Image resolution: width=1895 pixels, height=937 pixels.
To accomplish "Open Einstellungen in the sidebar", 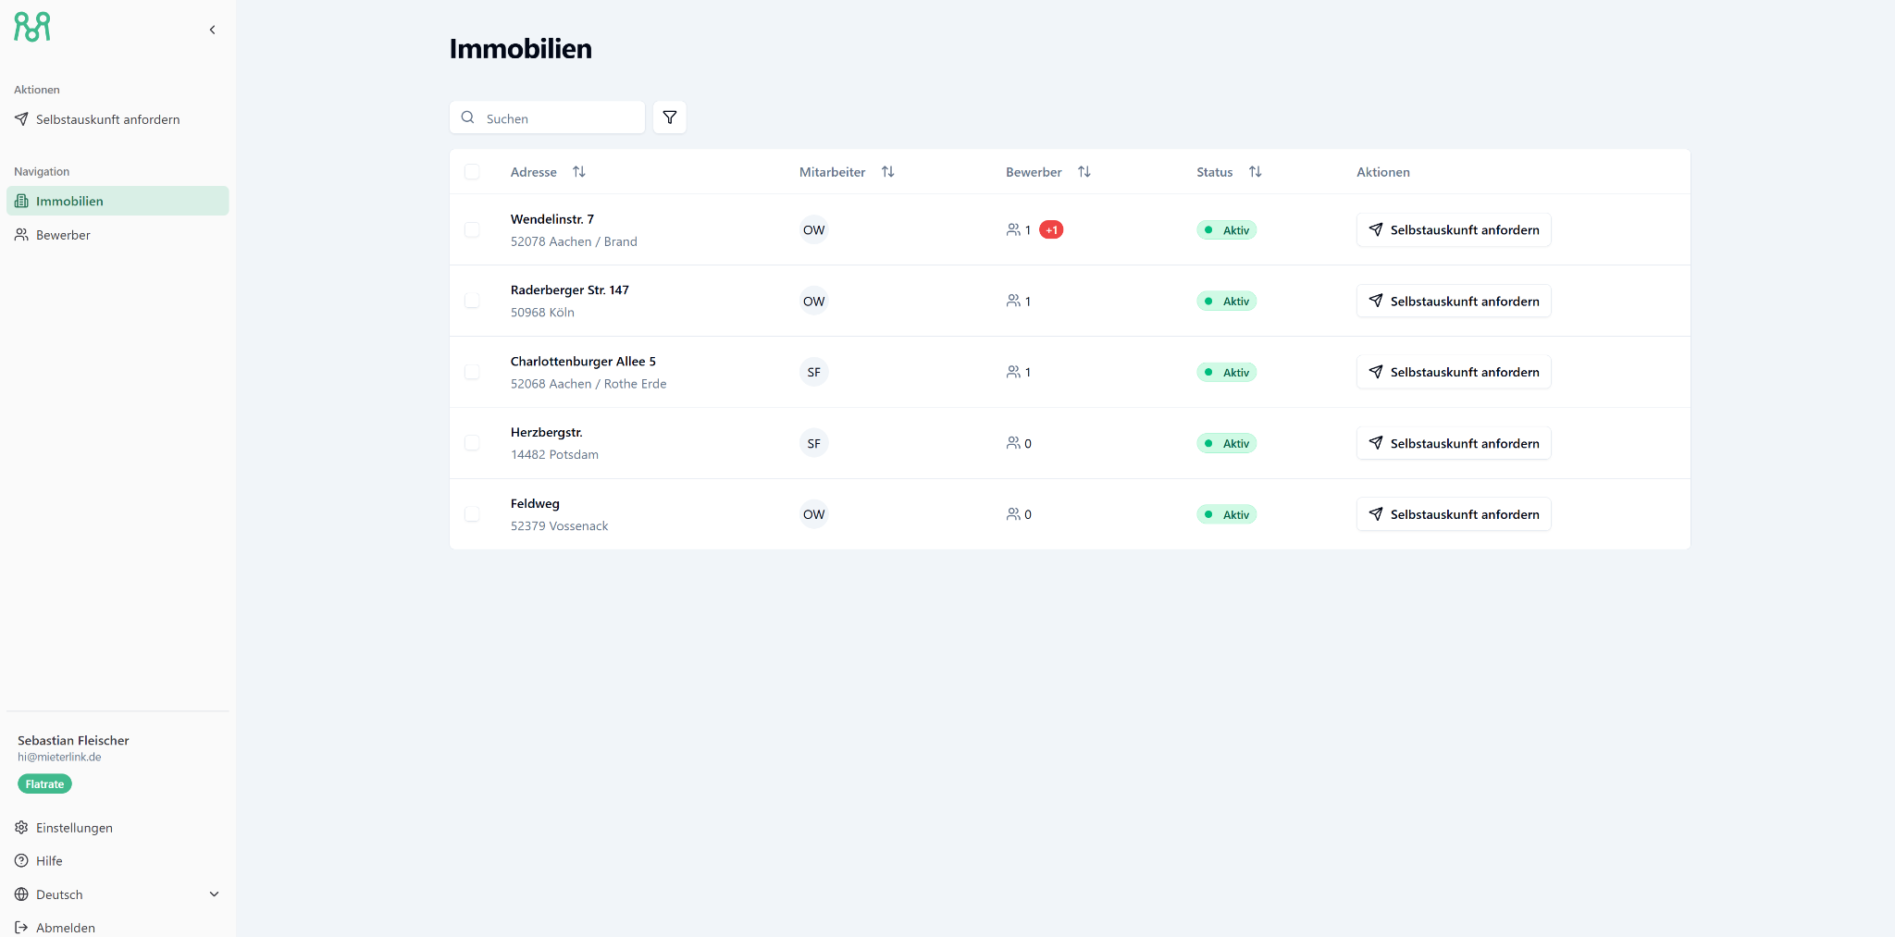I will point(74,828).
